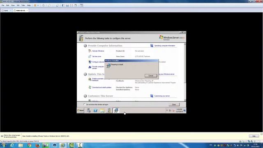
Task: Click the Set time zone clock icon
Action: click(90, 56)
